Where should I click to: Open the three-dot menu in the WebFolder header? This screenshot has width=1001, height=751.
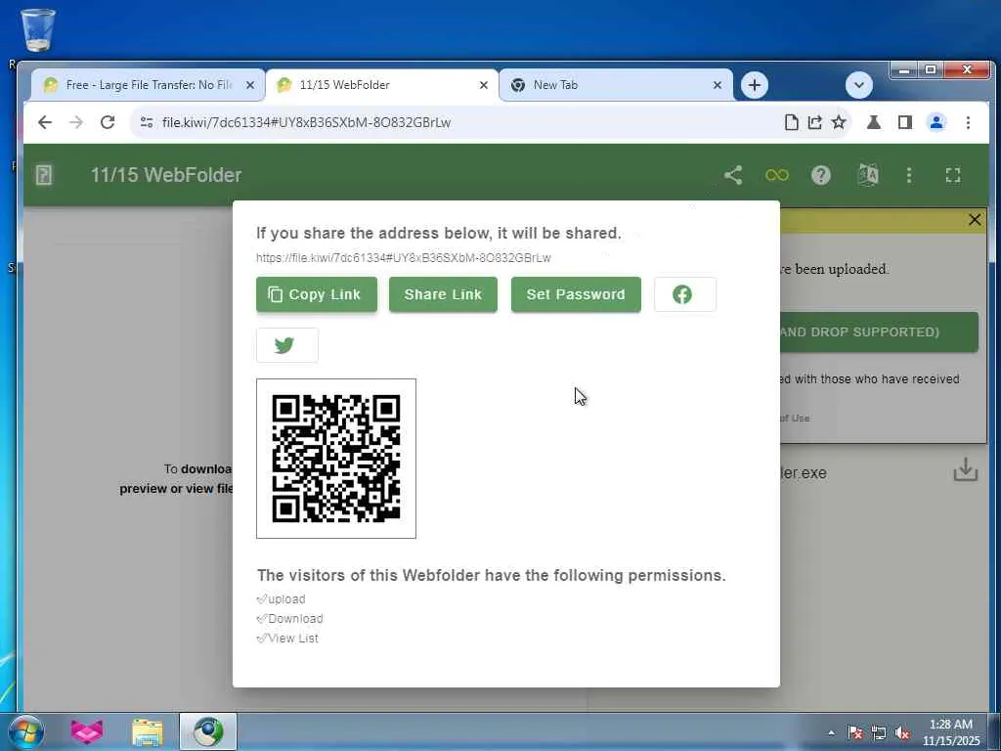coord(909,175)
